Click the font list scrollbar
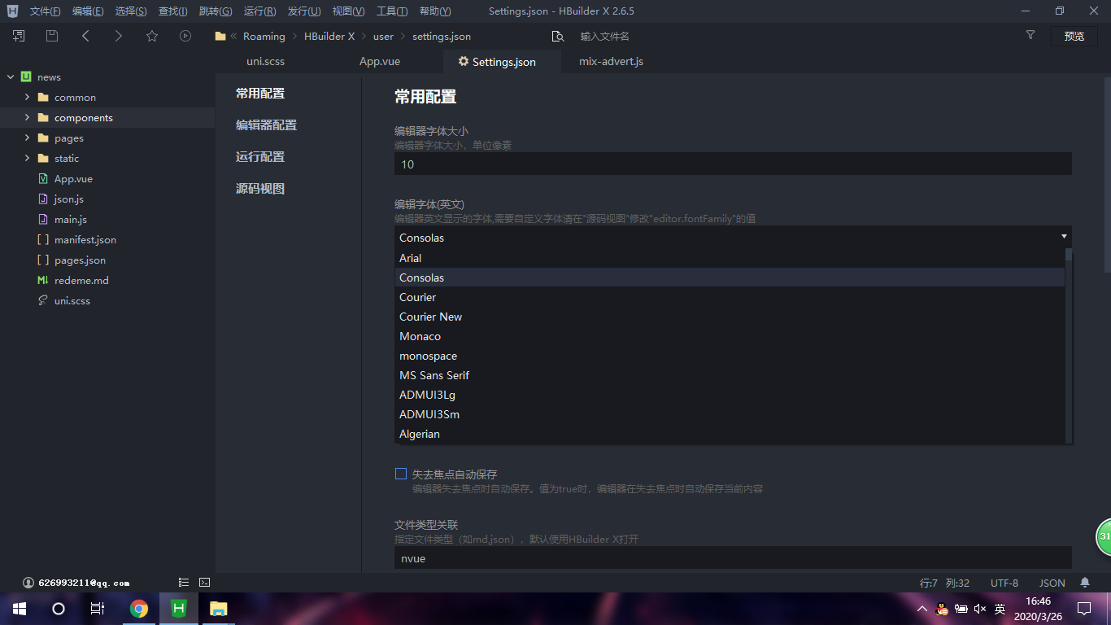1111x625 pixels. pos(1069,346)
